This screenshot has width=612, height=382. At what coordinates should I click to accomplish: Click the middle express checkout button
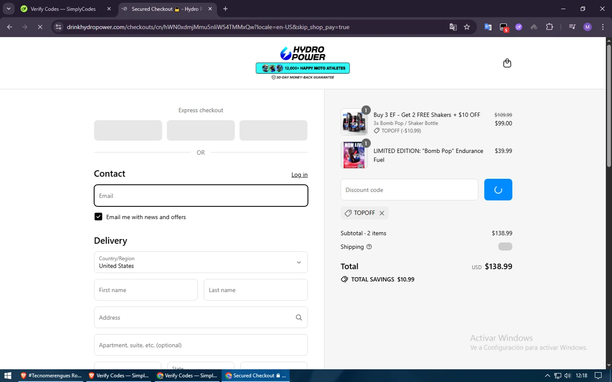pos(201,130)
